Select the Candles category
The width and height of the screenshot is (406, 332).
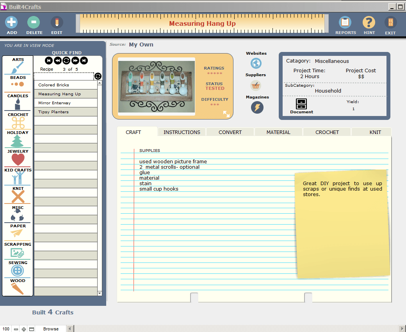(18, 102)
